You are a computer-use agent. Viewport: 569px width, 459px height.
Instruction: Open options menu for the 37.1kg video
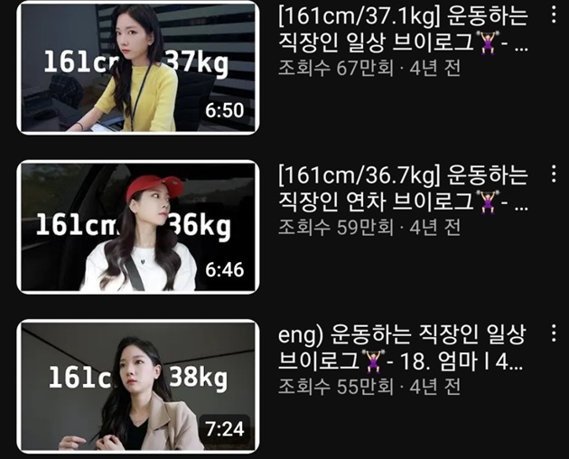[x=554, y=14]
